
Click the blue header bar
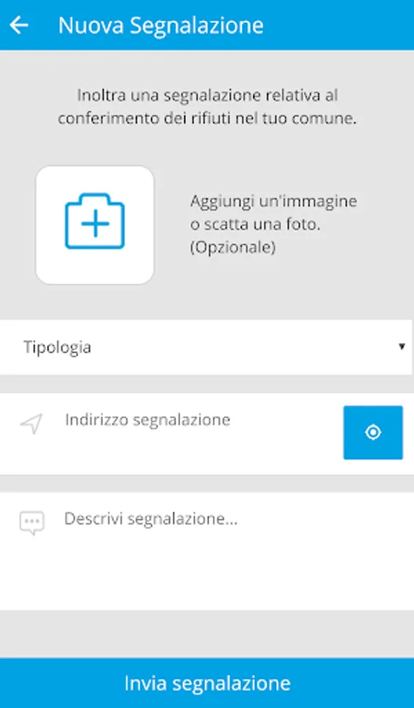coord(207,25)
